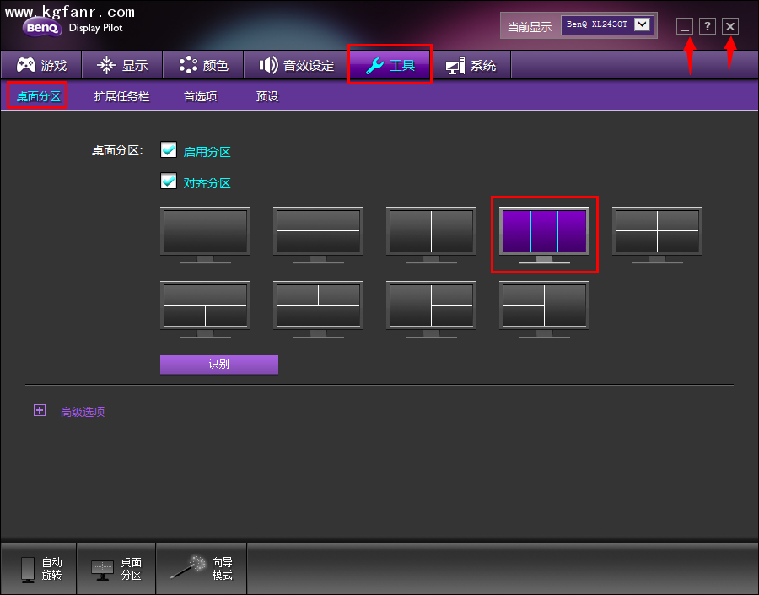Pick layout with left column, two right panes

coord(431,305)
